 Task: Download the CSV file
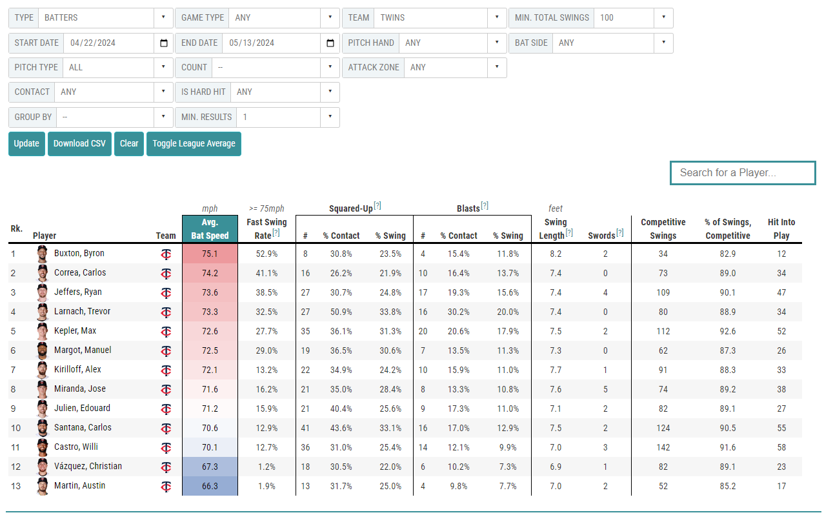[79, 143]
